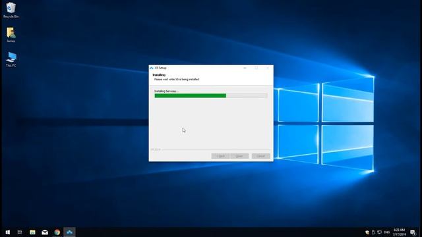Click the battery tray icon

(373, 232)
